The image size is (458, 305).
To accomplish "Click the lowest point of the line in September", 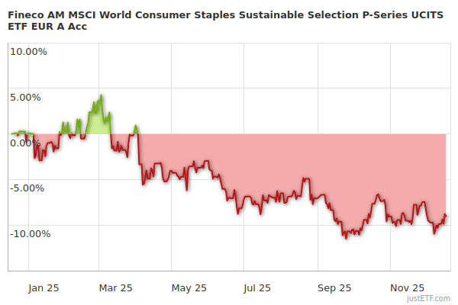I will pos(346,238).
